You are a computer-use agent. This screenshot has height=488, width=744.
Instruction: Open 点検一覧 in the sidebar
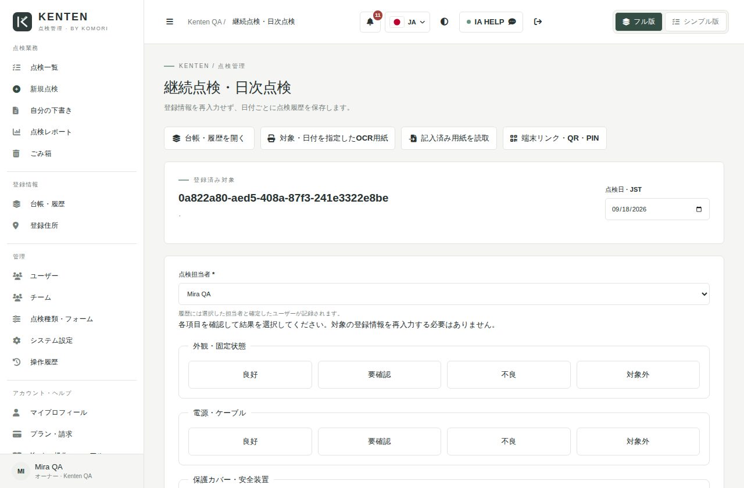72,67
